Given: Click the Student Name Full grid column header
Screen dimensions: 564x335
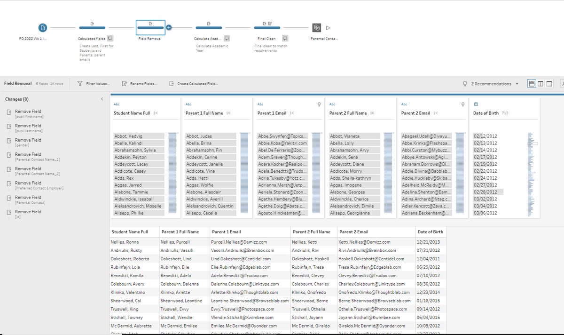Looking at the screenshot, I should coord(134,232).
